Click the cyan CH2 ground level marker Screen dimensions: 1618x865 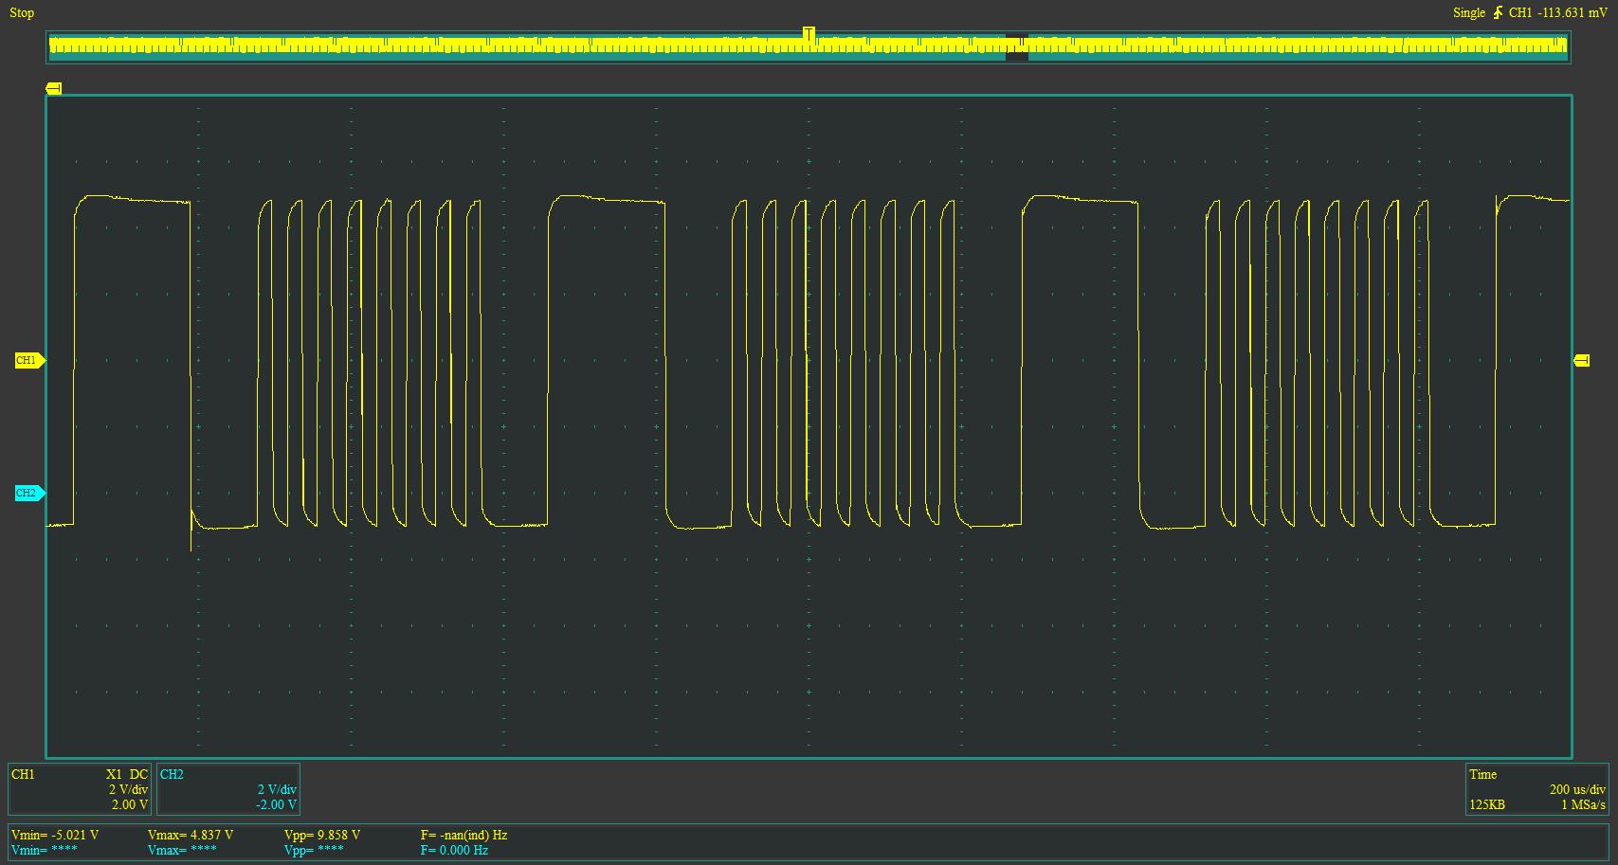[x=28, y=494]
